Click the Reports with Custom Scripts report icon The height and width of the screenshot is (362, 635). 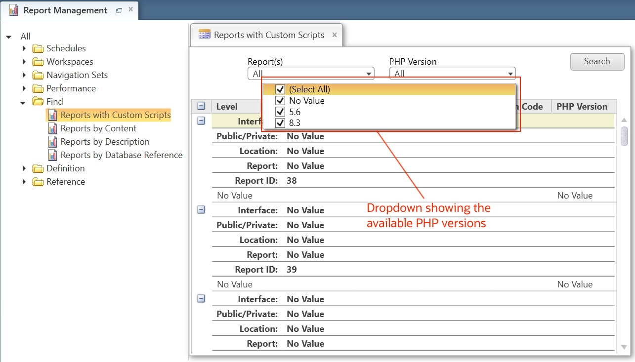point(52,115)
